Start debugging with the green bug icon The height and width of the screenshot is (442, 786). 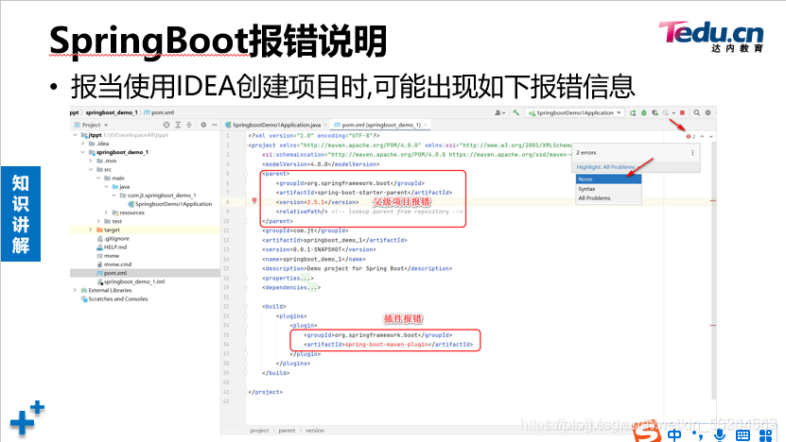point(643,113)
